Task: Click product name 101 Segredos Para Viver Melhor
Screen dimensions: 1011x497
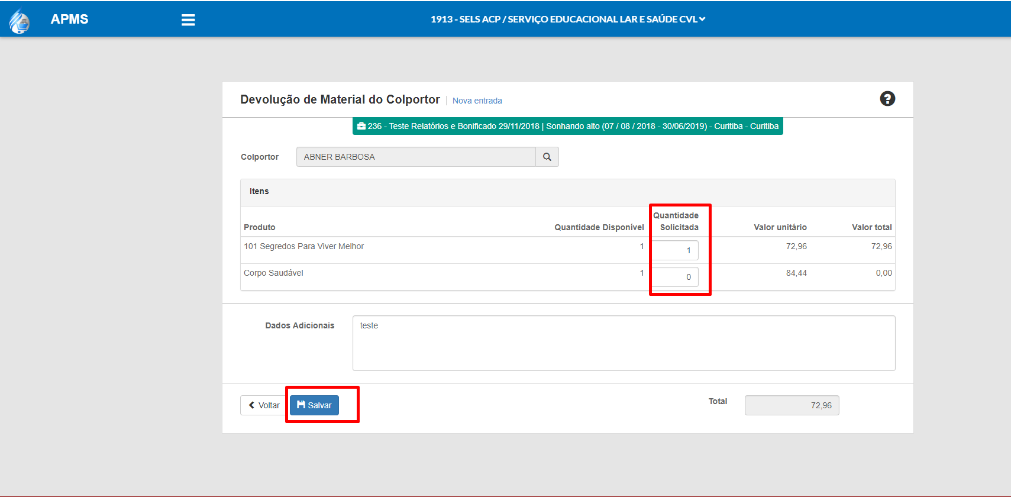Action: [x=303, y=246]
